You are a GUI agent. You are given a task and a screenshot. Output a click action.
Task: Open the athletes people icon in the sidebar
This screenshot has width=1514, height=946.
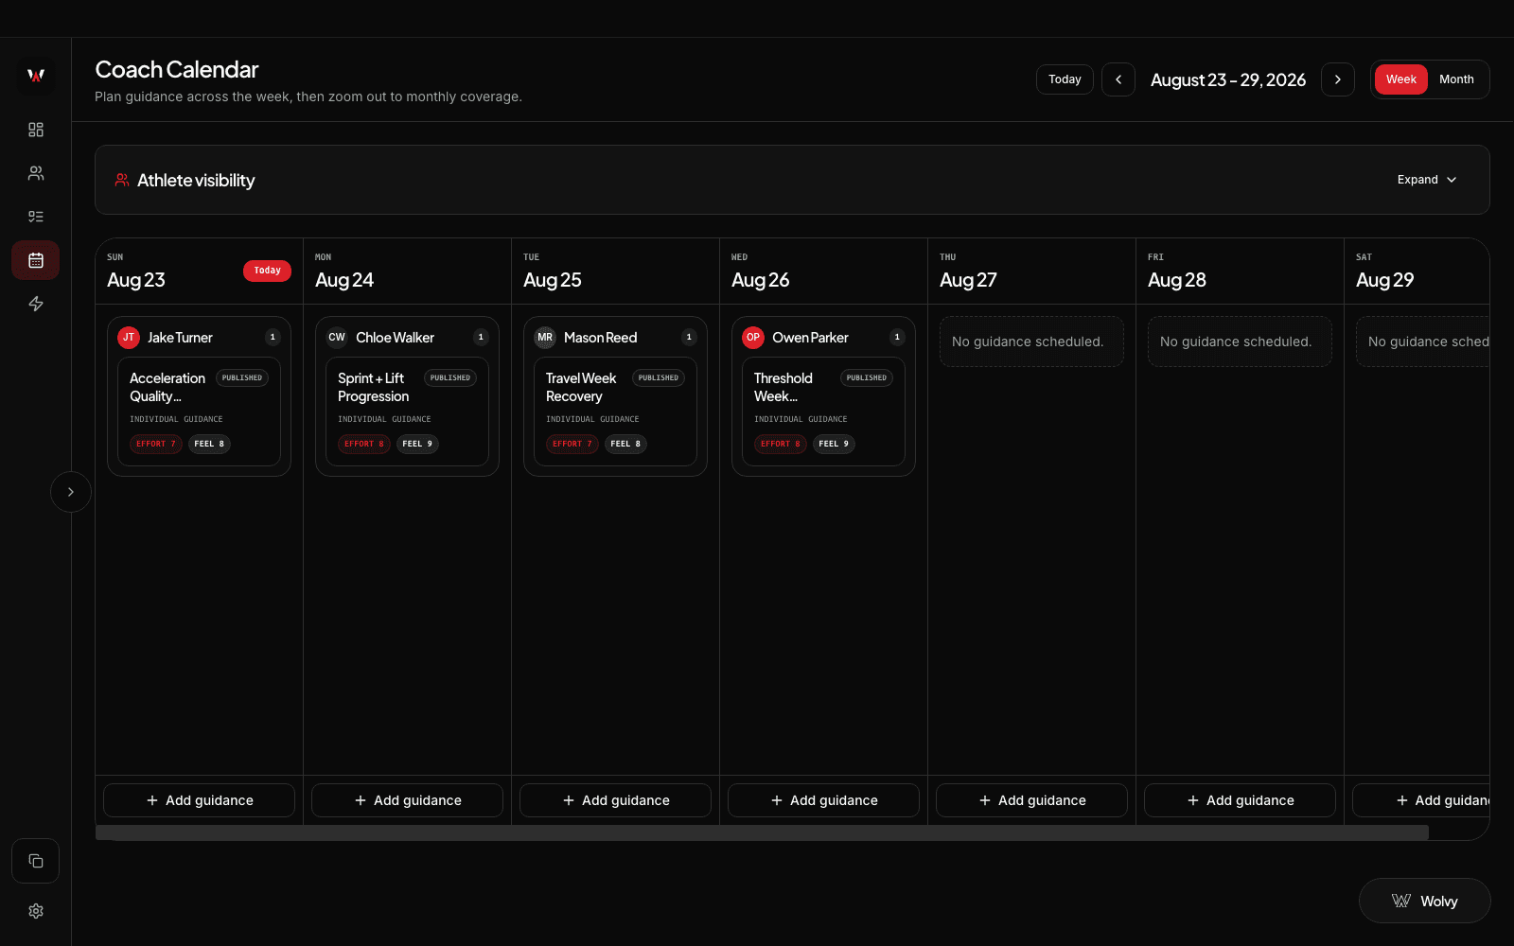click(36, 173)
